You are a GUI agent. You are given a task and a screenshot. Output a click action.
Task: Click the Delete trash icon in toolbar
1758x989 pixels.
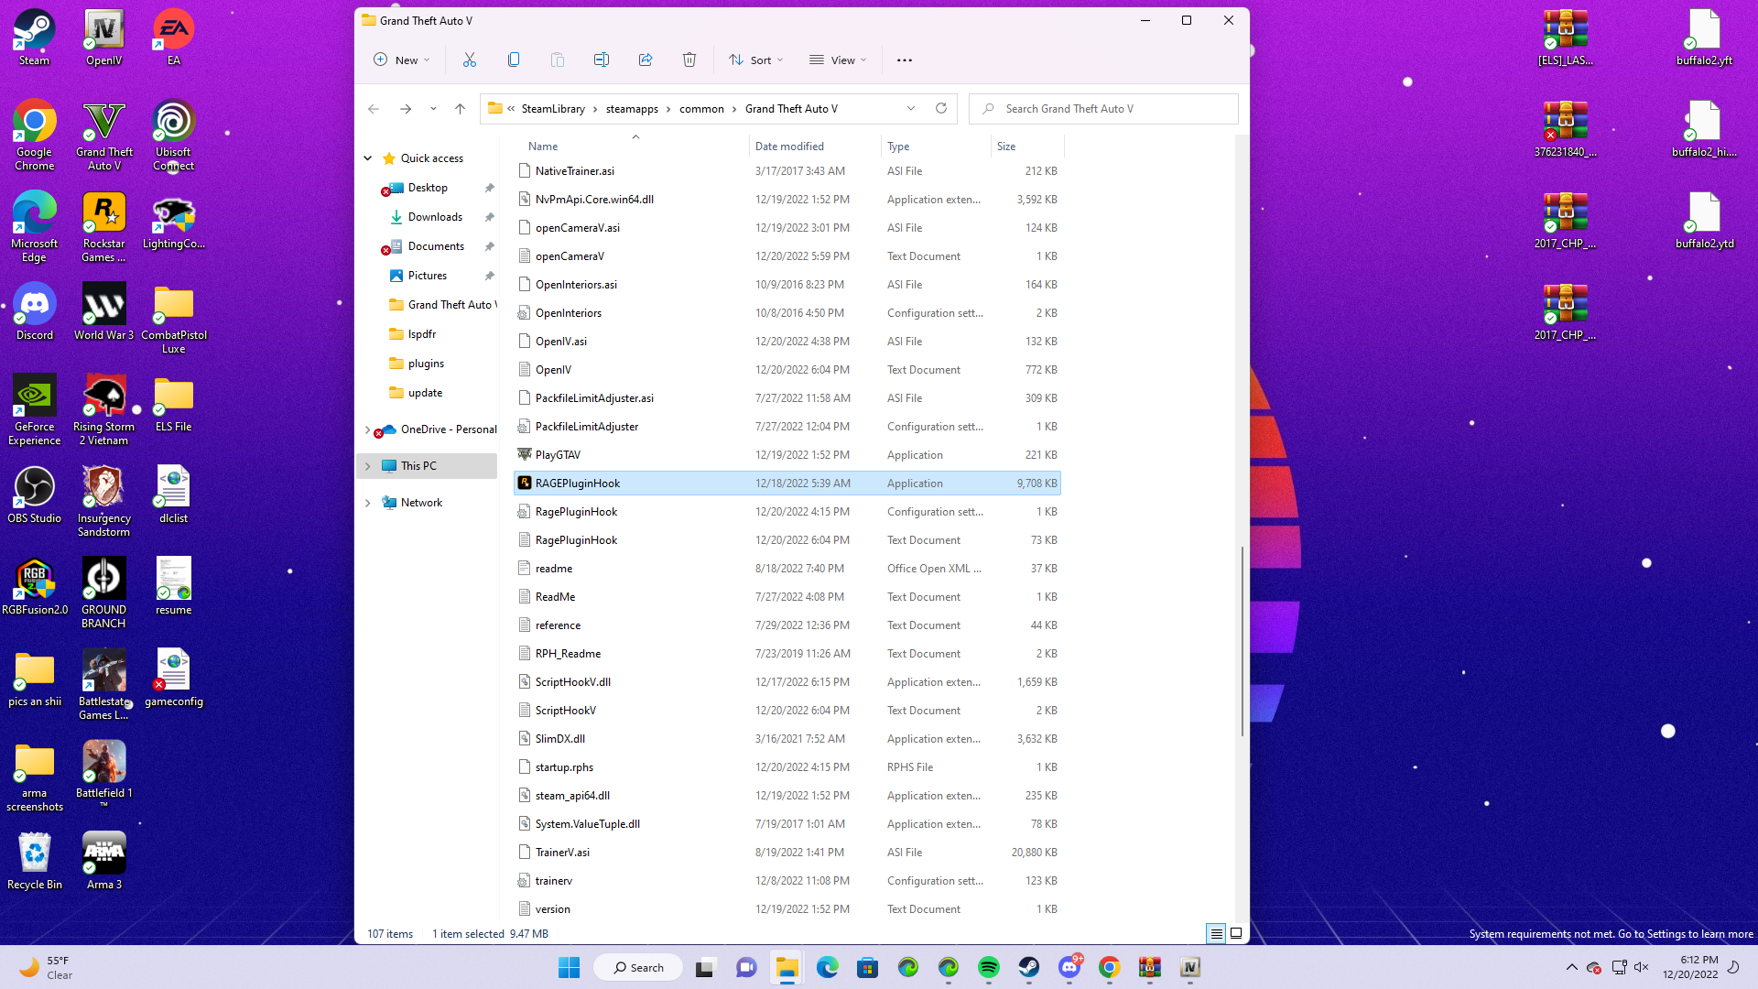tap(689, 60)
